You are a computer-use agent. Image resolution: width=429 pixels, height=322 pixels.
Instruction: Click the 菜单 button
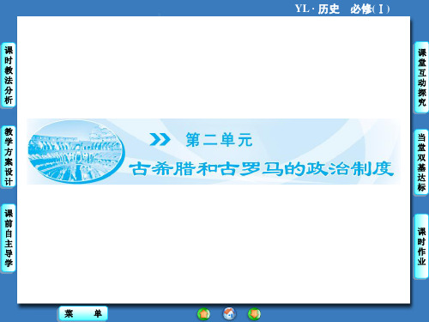point(83,313)
